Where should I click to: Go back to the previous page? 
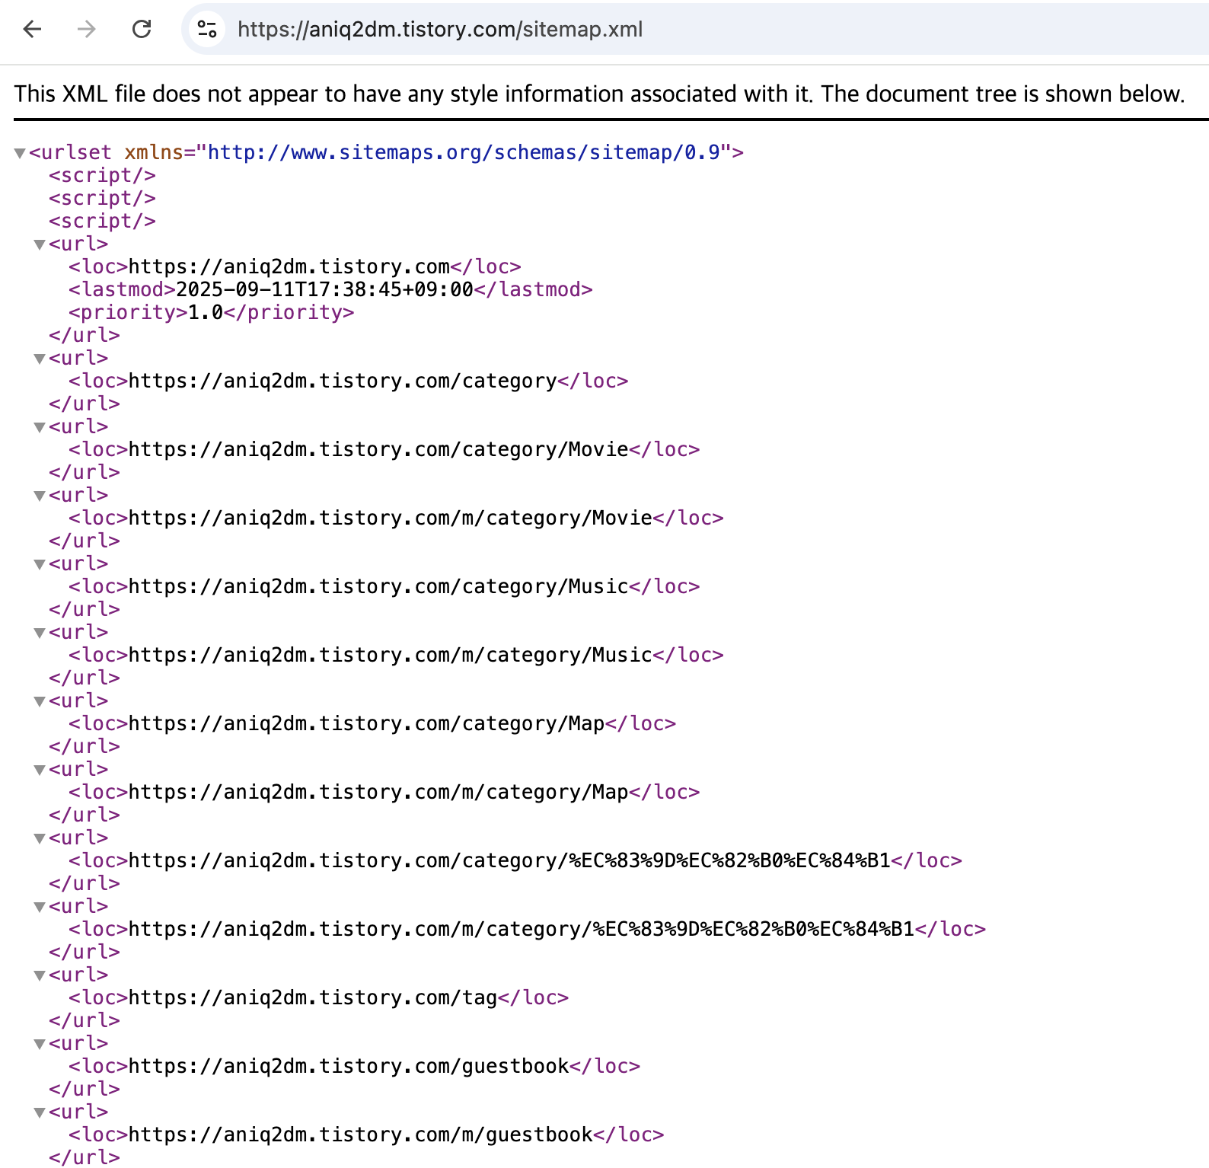click(x=32, y=29)
